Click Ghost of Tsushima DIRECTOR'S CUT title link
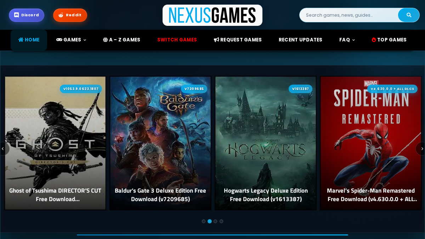 click(55, 195)
